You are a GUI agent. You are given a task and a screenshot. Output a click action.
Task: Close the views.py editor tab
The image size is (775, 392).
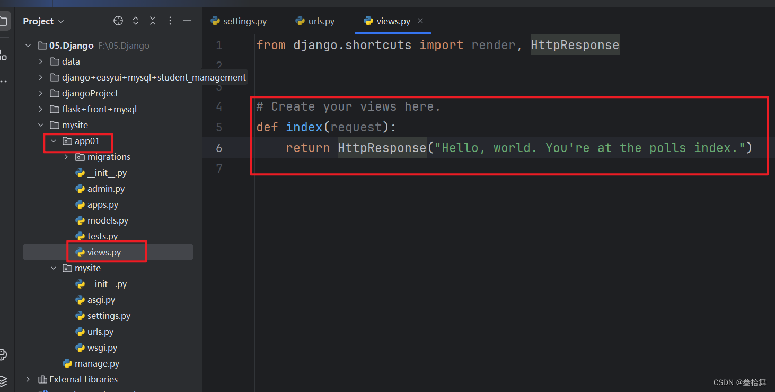point(420,21)
